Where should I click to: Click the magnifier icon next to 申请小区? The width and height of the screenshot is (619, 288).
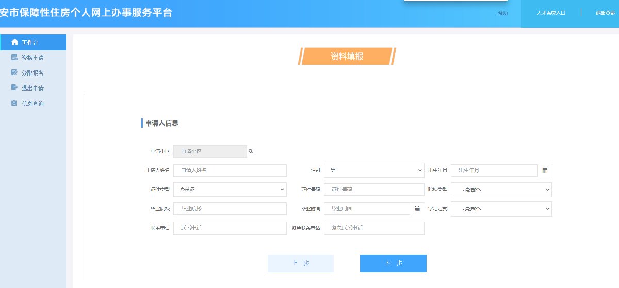click(251, 151)
